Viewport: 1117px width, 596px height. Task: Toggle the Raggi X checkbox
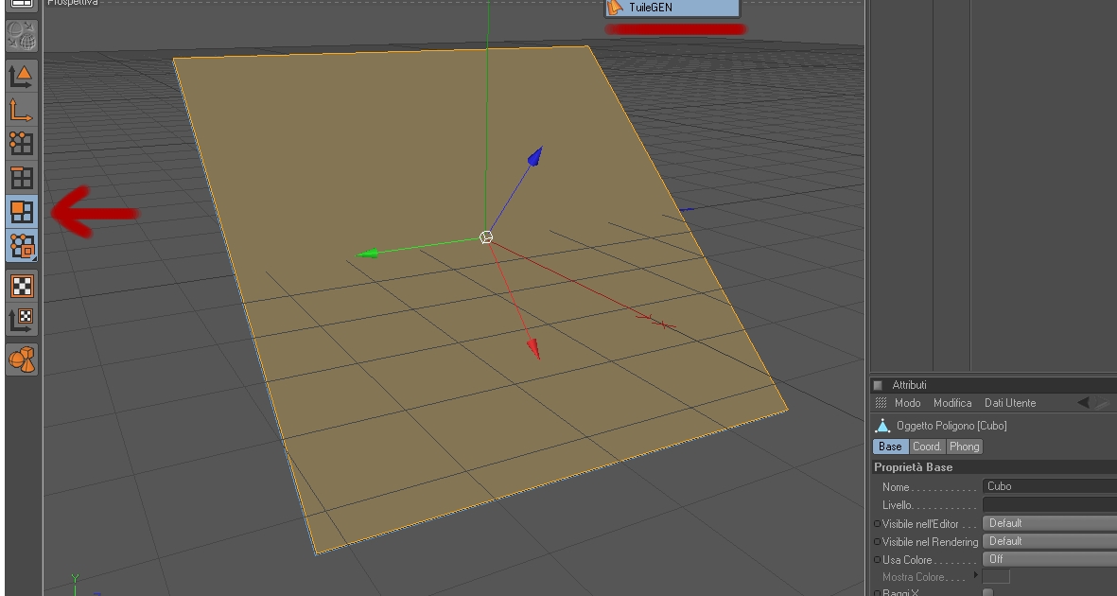click(x=987, y=592)
